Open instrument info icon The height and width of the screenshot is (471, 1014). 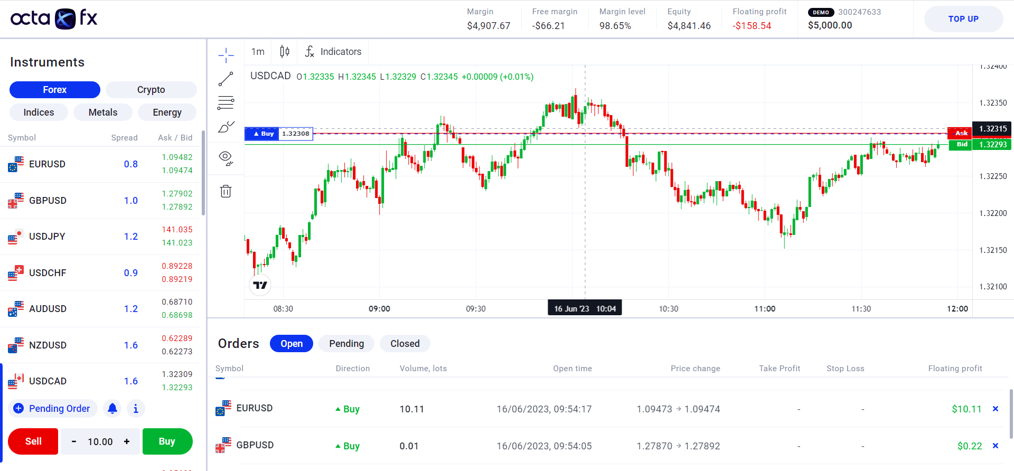click(136, 409)
